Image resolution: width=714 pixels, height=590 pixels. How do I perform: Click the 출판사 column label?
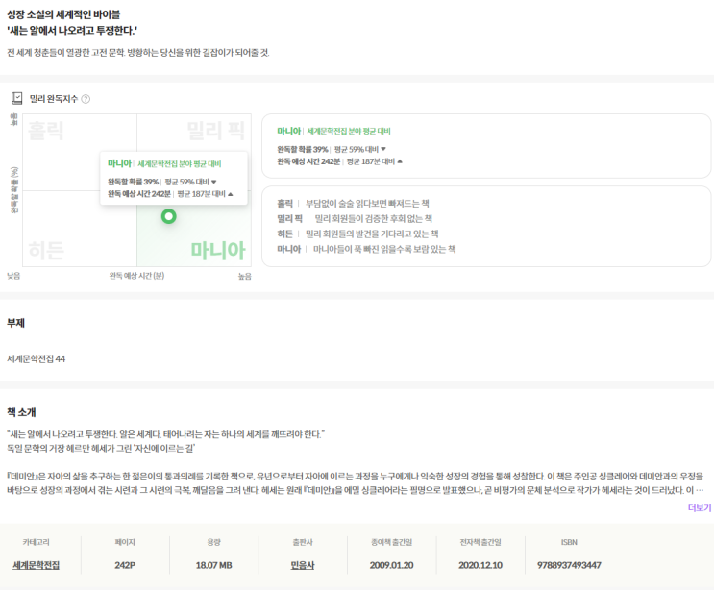303,542
